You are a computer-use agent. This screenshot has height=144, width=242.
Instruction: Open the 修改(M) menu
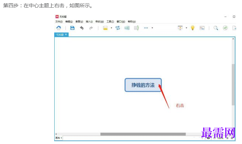click(100, 21)
